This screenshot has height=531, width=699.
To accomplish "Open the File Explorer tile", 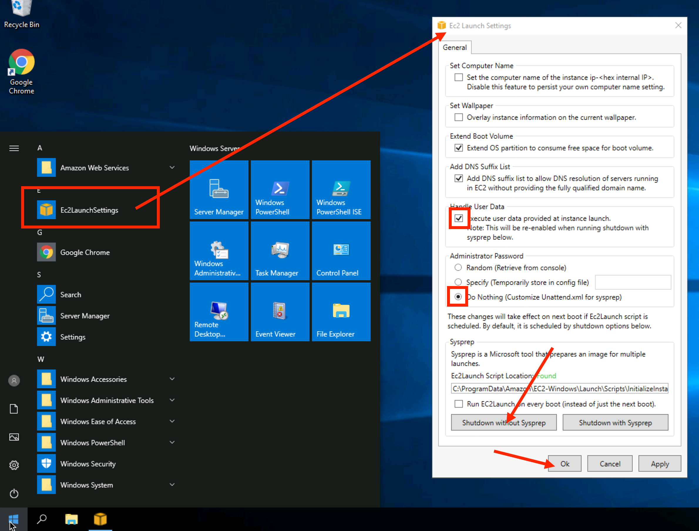I will click(341, 312).
